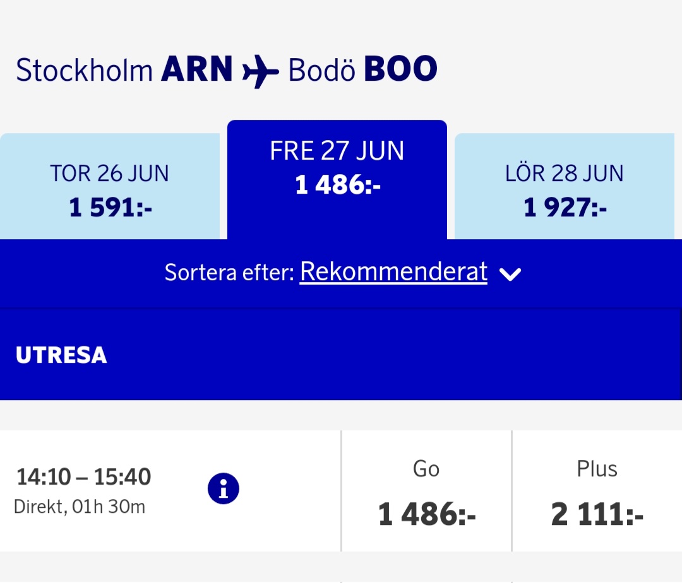Expand sort options chevron arrow

510,274
